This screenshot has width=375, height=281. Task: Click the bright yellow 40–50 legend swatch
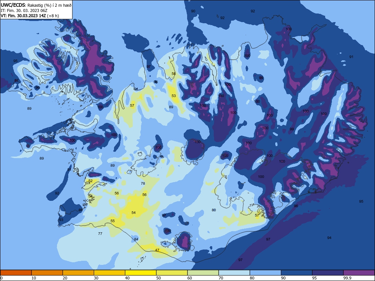click(x=141, y=273)
